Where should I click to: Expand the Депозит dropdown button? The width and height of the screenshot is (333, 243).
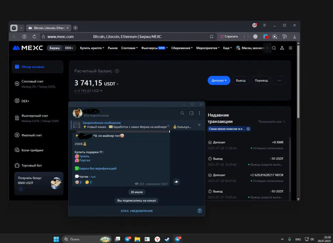[219, 80]
